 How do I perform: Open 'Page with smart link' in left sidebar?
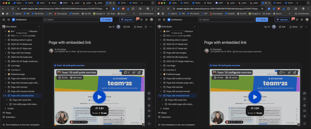(22, 100)
